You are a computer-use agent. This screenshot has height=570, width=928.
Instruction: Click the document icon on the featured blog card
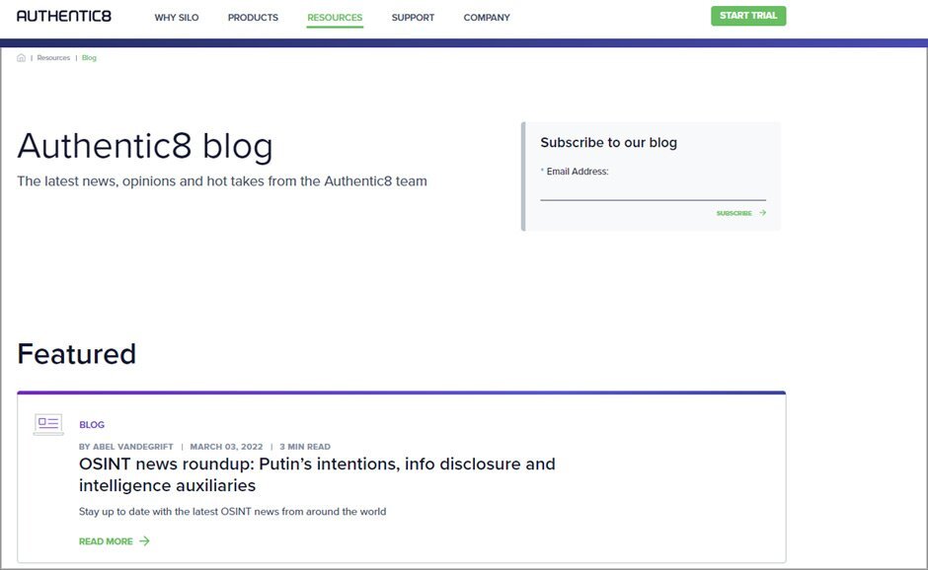tap(47, 424)
